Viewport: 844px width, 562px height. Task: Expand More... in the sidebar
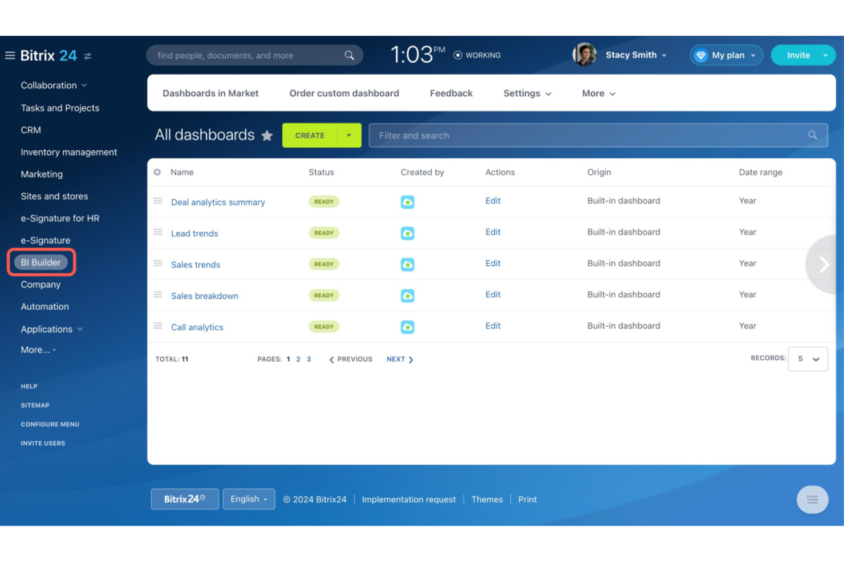tap(38, 350)
